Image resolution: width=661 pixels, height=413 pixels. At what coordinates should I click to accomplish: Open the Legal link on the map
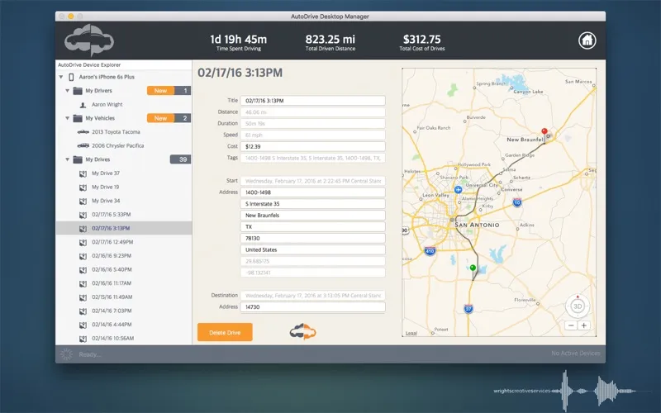coord(411,333)
